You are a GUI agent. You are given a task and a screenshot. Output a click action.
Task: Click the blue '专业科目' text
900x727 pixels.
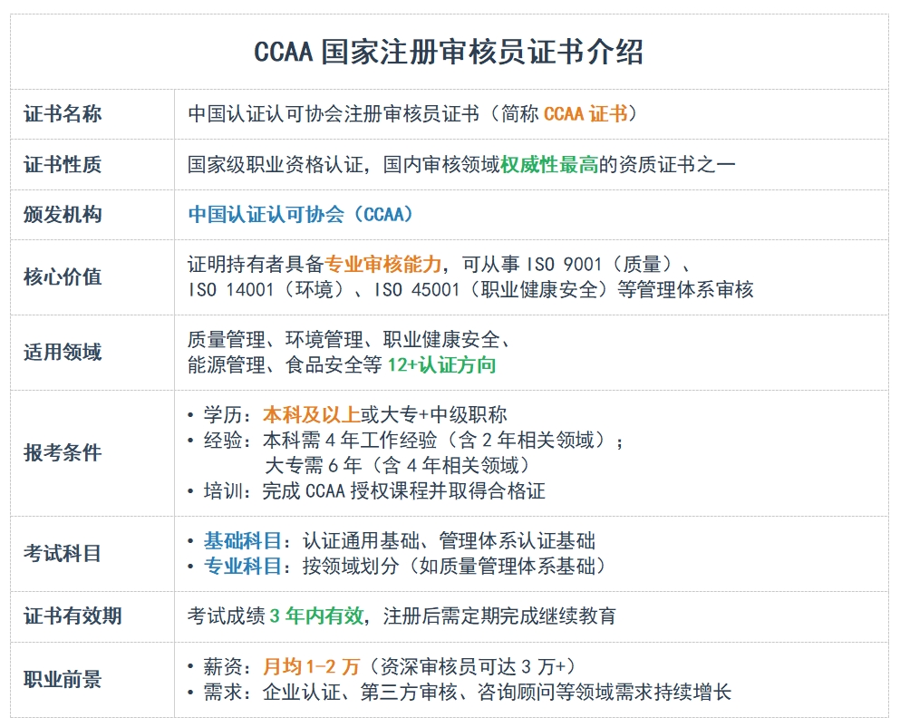[242, 567]
